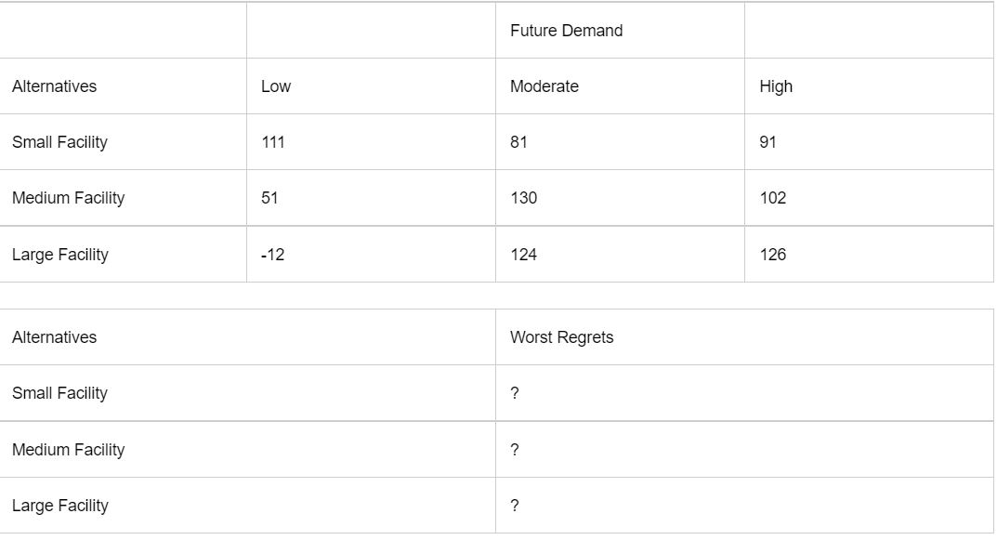Click the Future Demand header cell
Screen dimensions: 997x540
pos(566,31)
